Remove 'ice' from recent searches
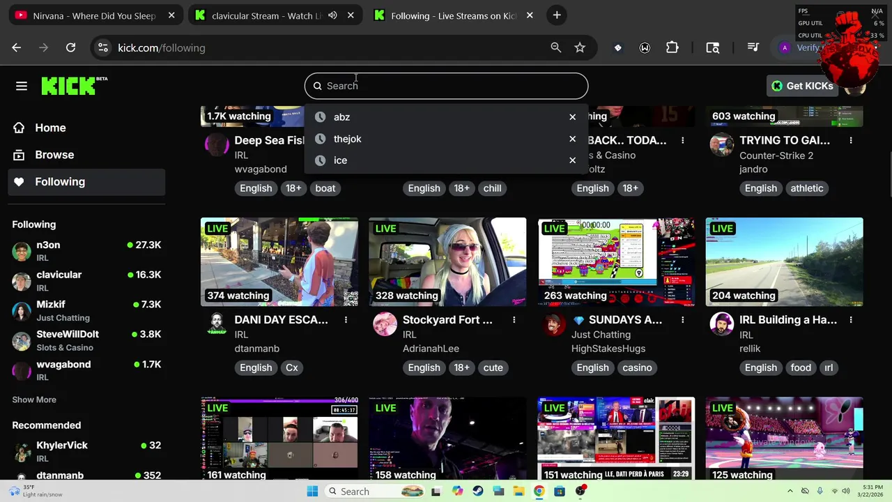The width and height of the screenshot is (892, 502). (572, 160)
